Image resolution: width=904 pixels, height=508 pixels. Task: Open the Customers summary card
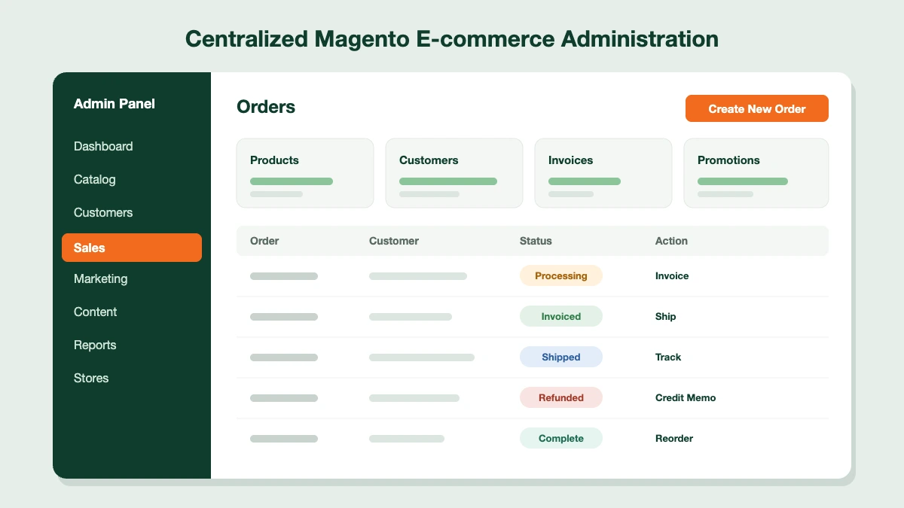coord(454,173)
